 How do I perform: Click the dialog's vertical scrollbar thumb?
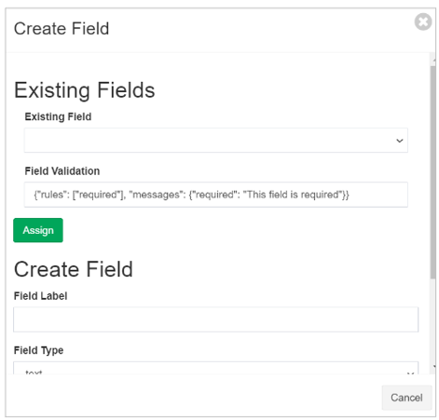pyautogui.click(x=432, y=172)
